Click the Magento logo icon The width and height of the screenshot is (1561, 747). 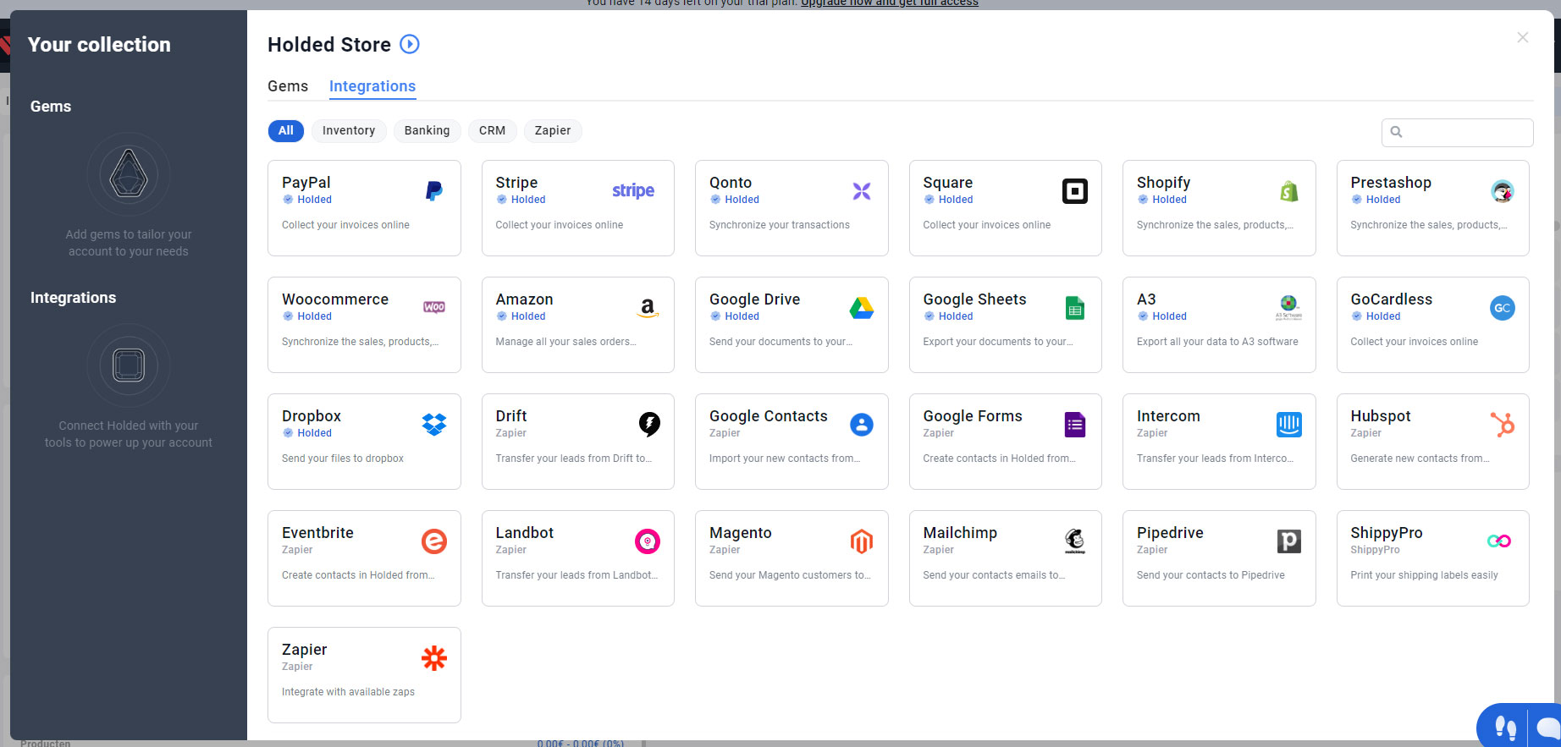(862, 541)
